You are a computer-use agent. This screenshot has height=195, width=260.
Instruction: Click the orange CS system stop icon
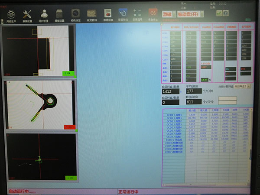click(153, 14)
